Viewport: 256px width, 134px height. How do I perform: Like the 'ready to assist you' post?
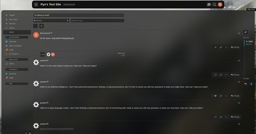216,75
